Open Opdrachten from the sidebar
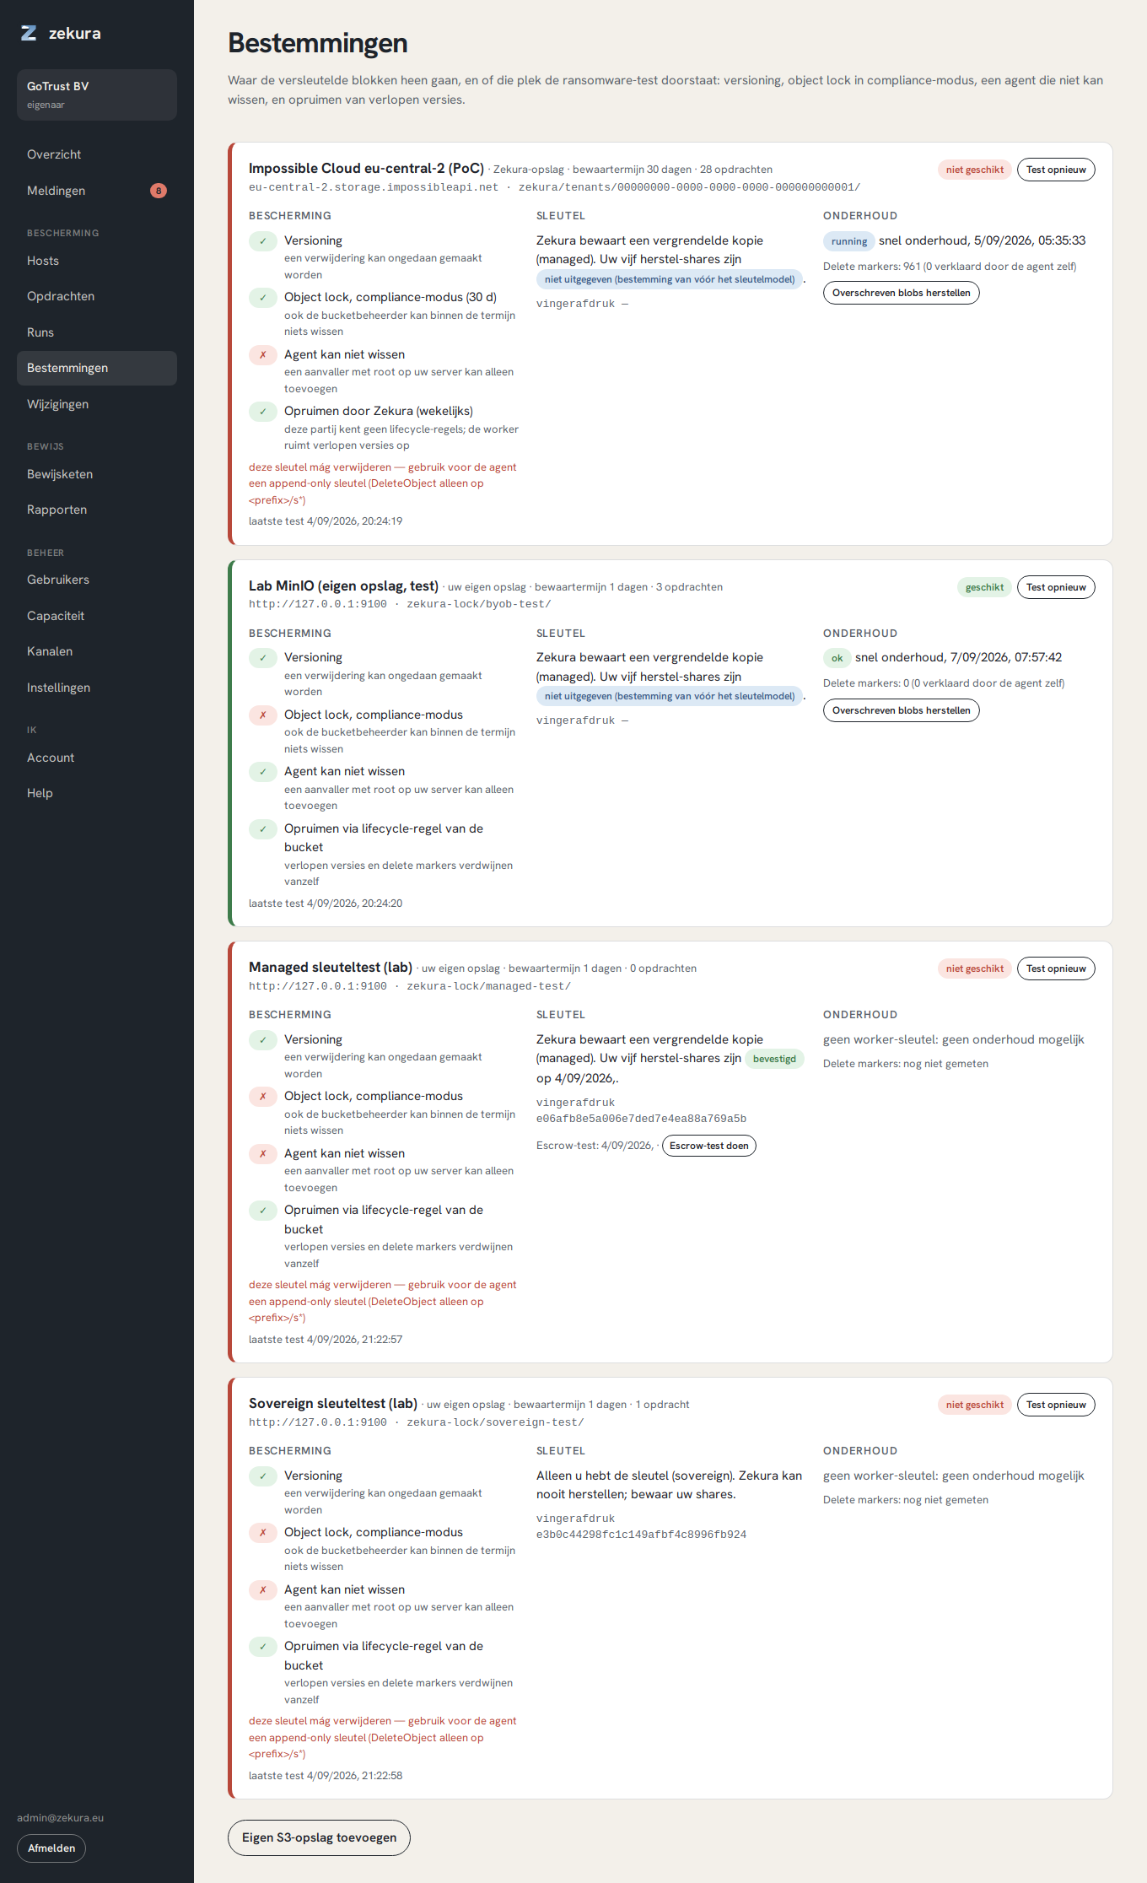The width and height of the screenshot is (1147, 1883). (97, 296)
